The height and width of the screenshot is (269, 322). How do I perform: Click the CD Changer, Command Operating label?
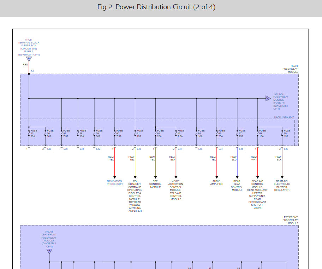(x=135, y=196)
